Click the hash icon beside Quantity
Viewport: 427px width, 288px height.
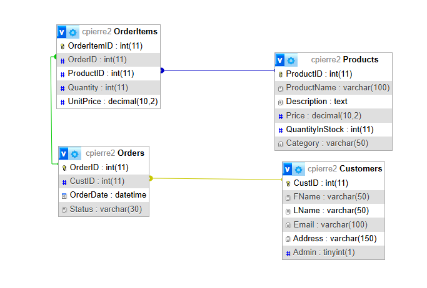point(63,89)
